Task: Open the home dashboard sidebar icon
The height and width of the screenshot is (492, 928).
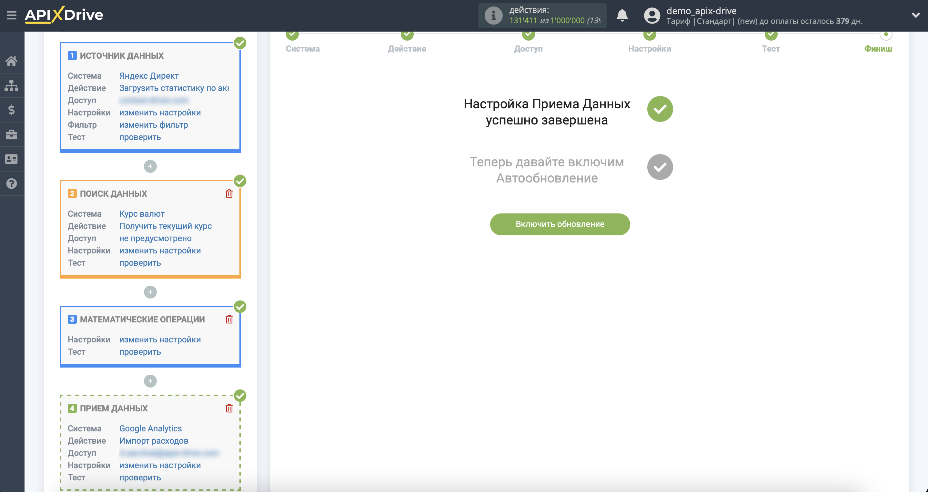Action: pyautogui.click(x=12, y=61)
